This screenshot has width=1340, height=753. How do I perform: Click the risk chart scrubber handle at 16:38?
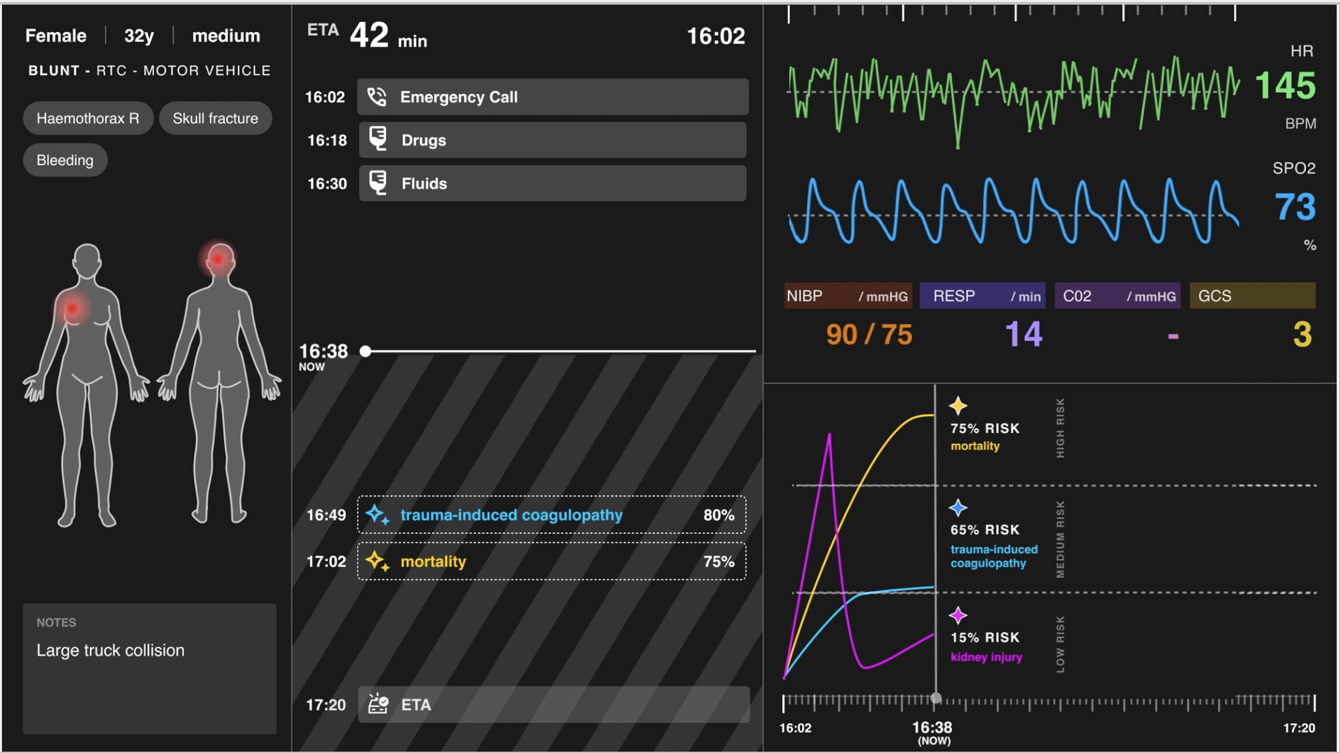click(x=936, y=698)
